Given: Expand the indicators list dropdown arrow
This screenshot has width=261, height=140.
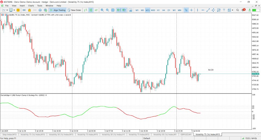Looking at the screenshot, I should 14,10.
